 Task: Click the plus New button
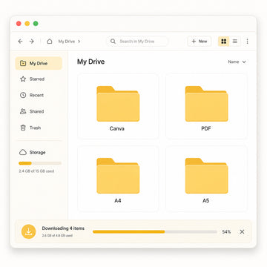click(200, 42)
